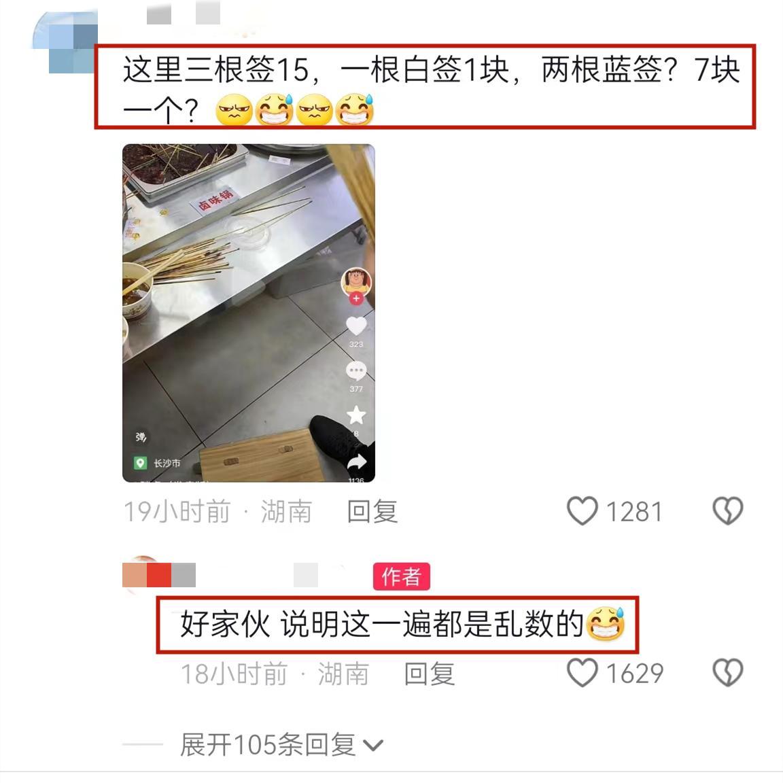Tap the comment bubble icon in the thumbnail
This screenshot has height=783, width=783.
(x=356, y=371)
